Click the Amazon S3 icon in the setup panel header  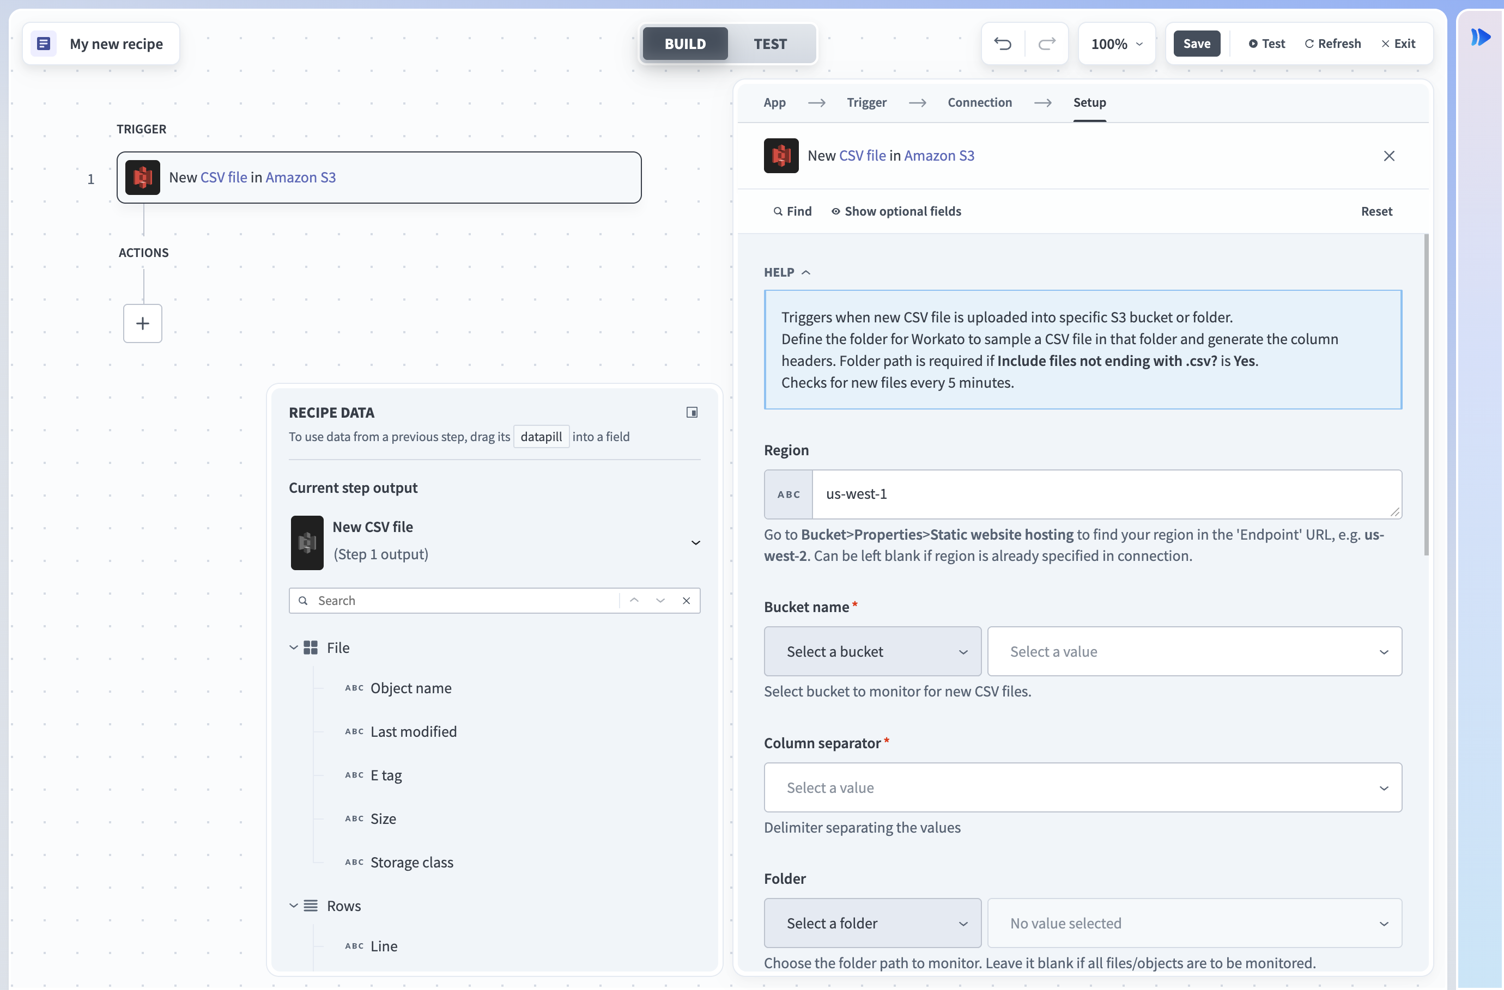(x=781, y=155)
